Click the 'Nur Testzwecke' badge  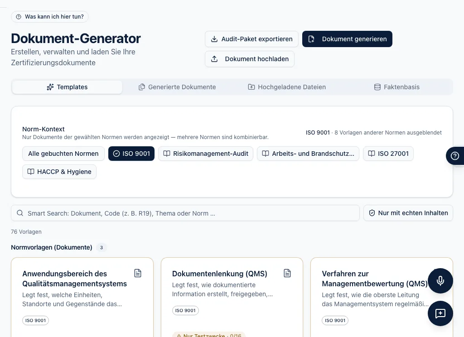(208, 335)
